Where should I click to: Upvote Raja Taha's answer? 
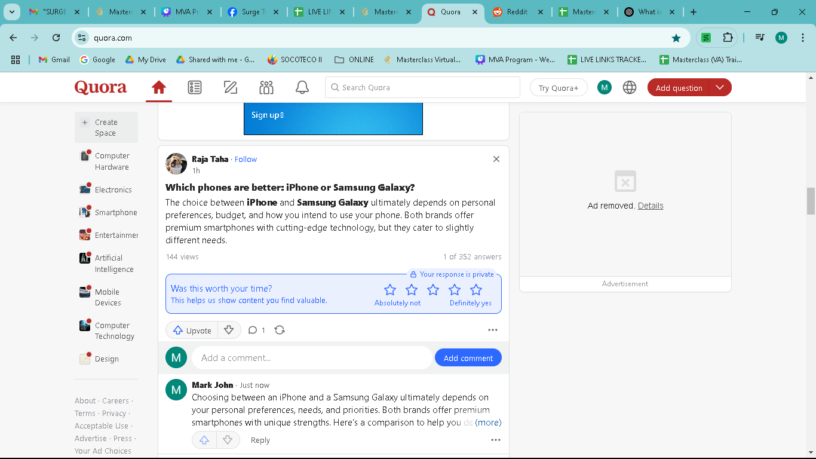[x=192, y=330]
